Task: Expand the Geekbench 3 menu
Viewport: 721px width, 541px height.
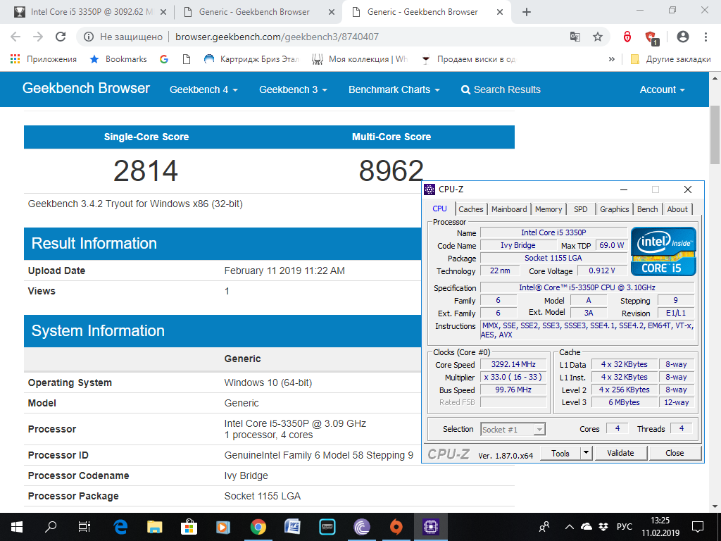Action: [x=293, y=89]
